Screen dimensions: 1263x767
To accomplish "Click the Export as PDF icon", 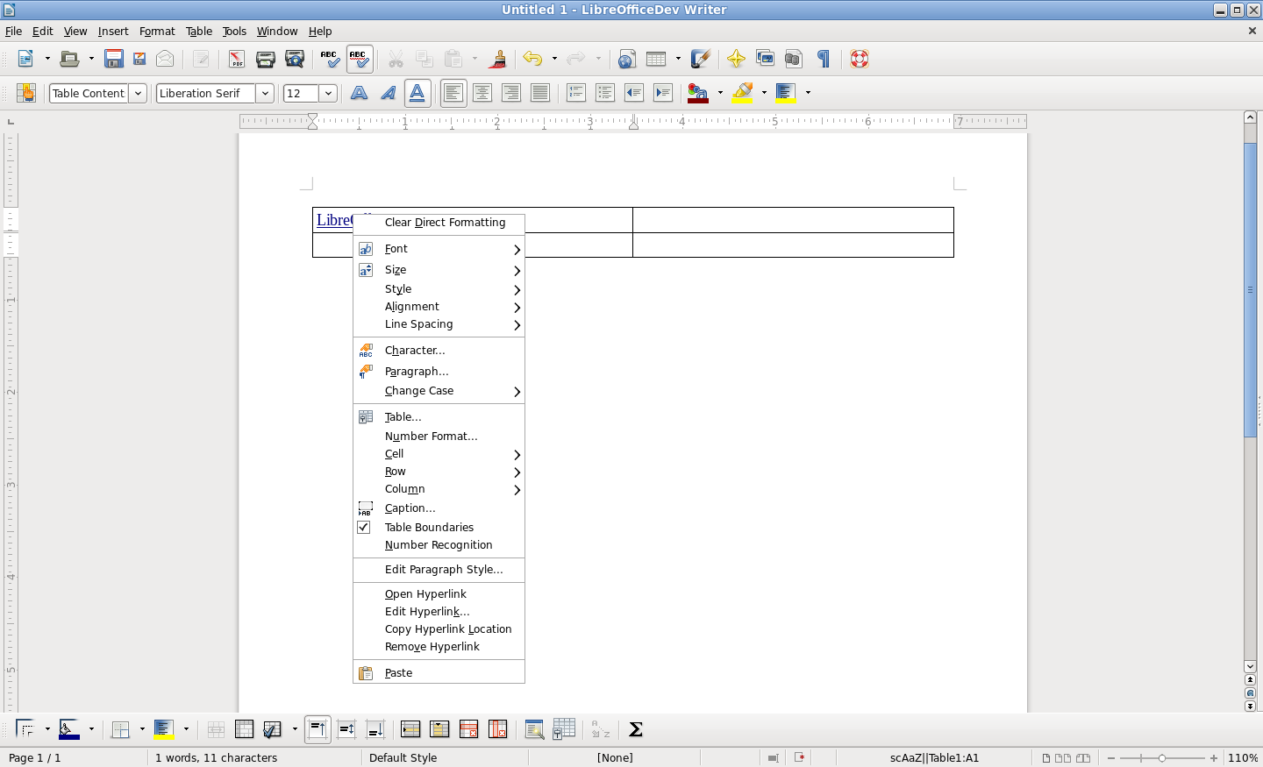I will 236,59.
